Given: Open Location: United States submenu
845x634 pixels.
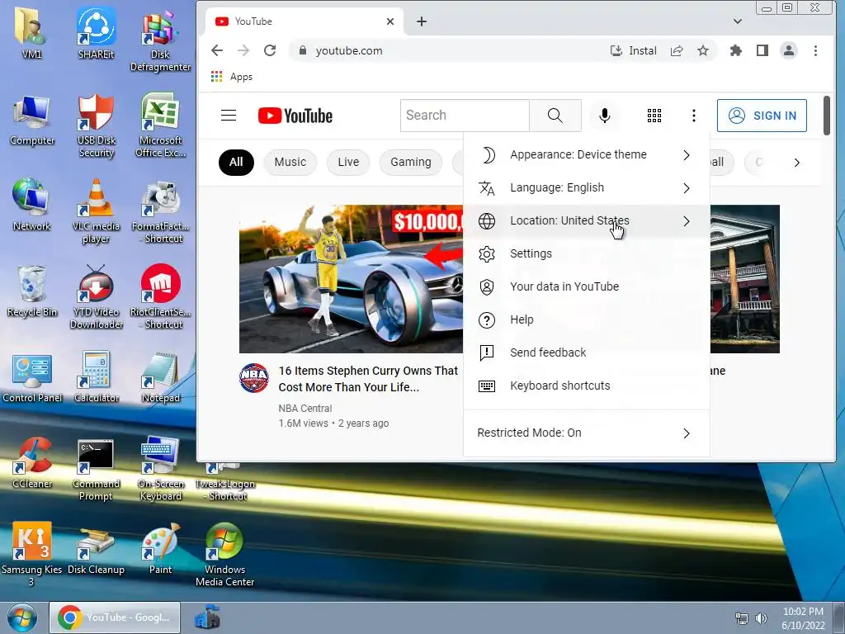Looking at the screenshot, I should coord(586,221).
